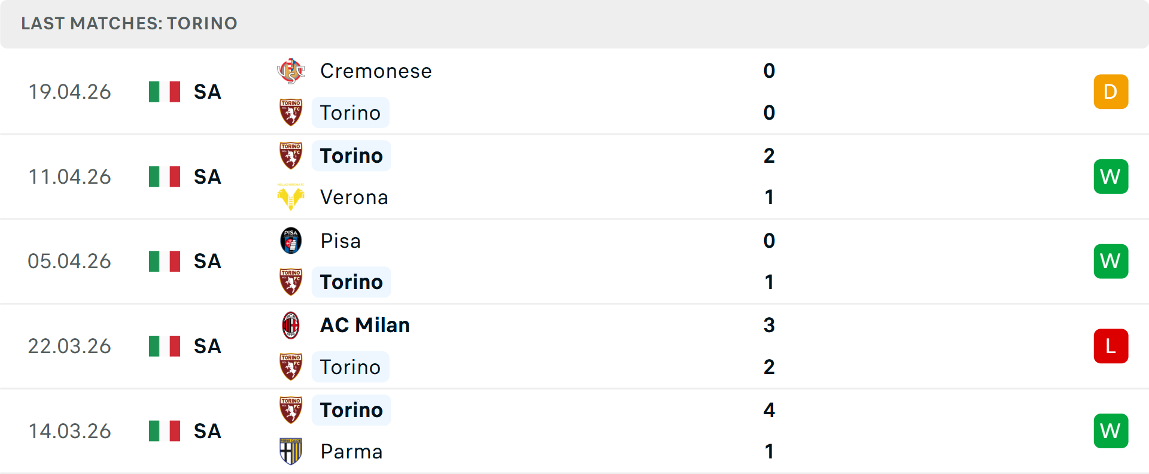Click the Last Matches: Torino header
The height and width of the screenshot is (474, 1149).
pos(129,23)
